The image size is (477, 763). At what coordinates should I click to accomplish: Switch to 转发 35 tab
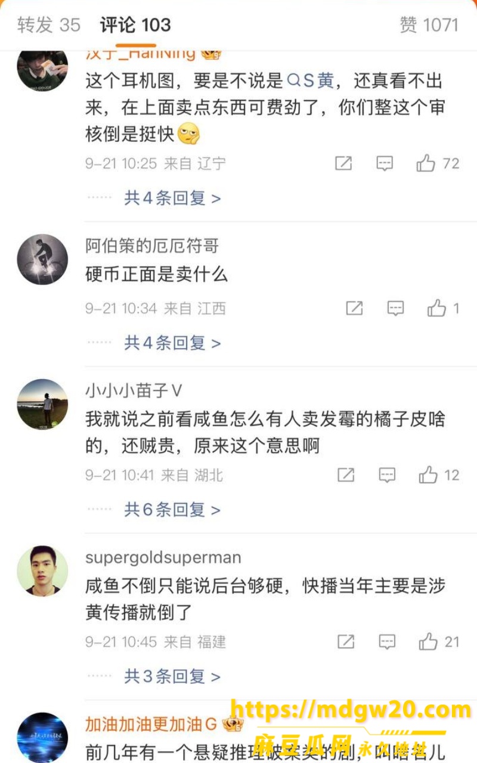tap(48, 25)
